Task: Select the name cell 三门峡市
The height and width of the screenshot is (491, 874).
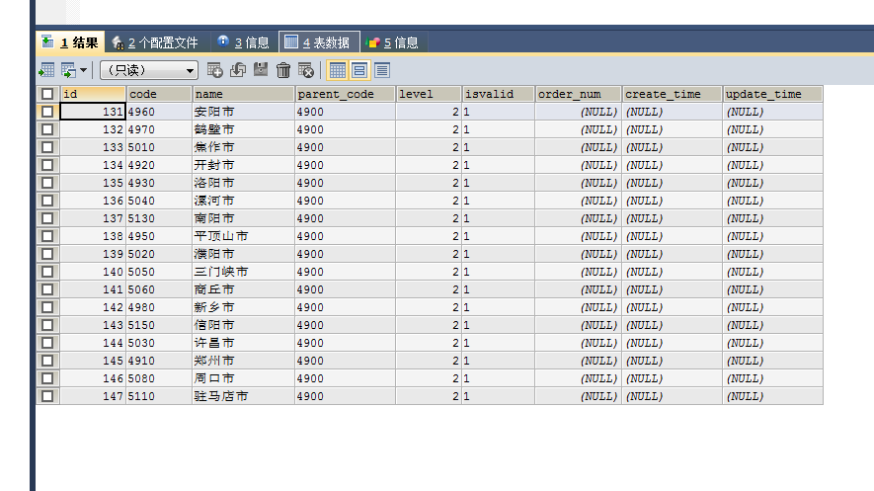Action: point(243,272)
